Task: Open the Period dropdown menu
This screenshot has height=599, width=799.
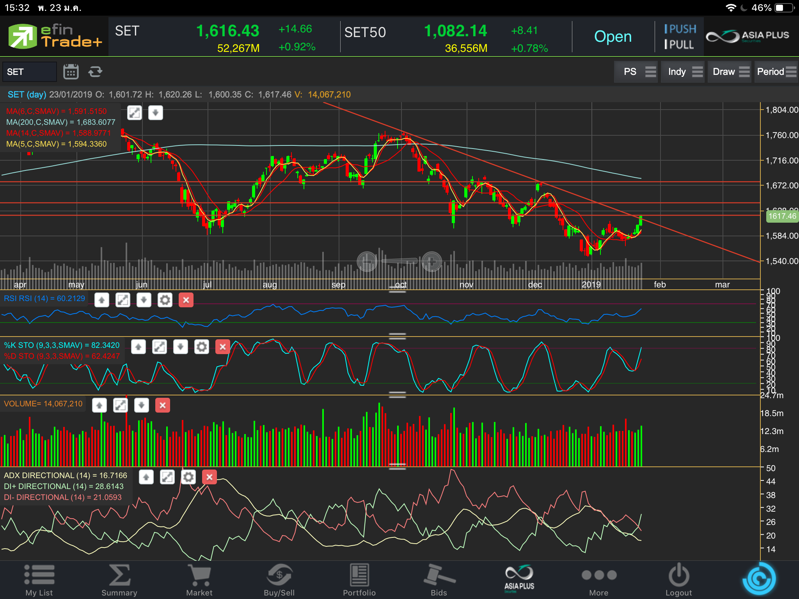Action: coord(776,72)
